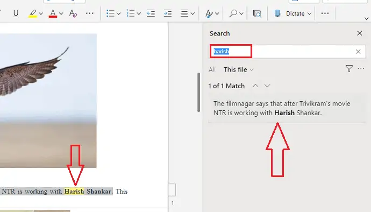Apply the red font color

[x=53, y=13]
